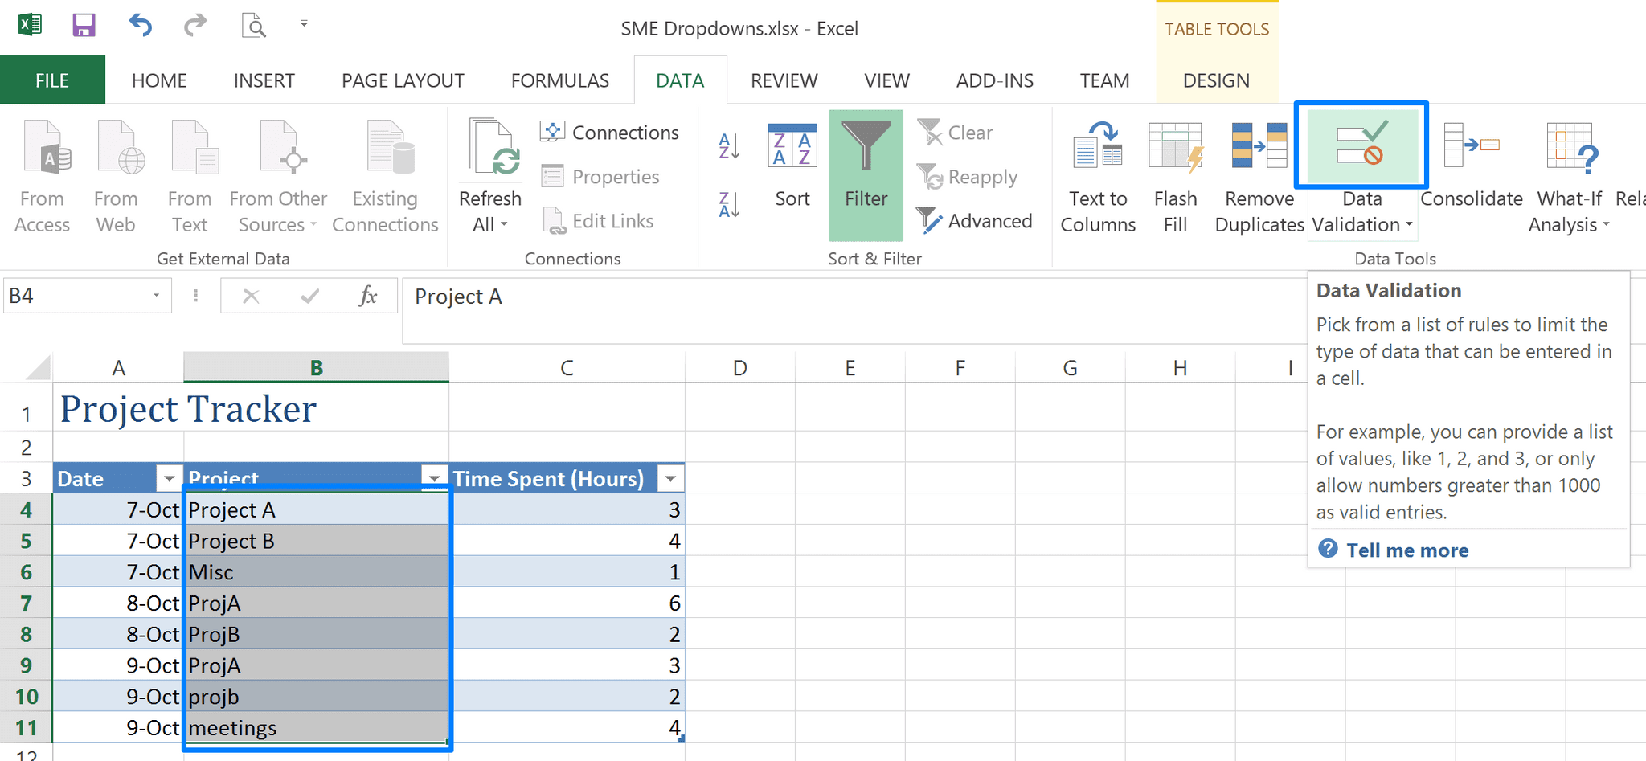Select the Consolidate icon

pos(1471,173)
